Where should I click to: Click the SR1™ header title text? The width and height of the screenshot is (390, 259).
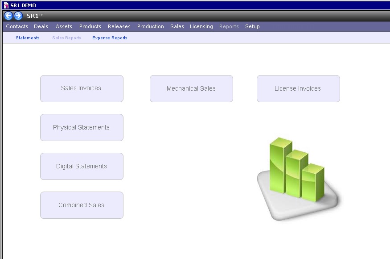click(35, 16)
